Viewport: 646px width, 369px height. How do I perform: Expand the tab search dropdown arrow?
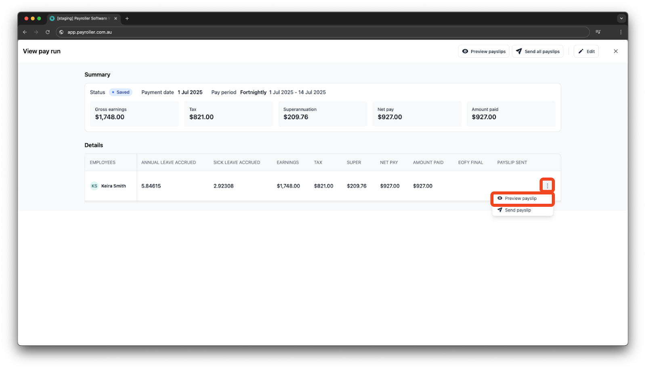click(621, 19)
